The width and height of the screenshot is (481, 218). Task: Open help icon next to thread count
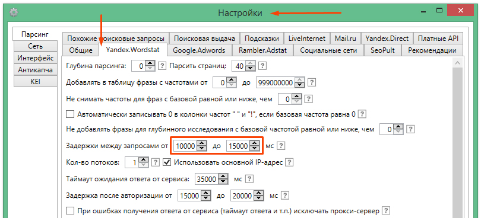tap(156, 162)
